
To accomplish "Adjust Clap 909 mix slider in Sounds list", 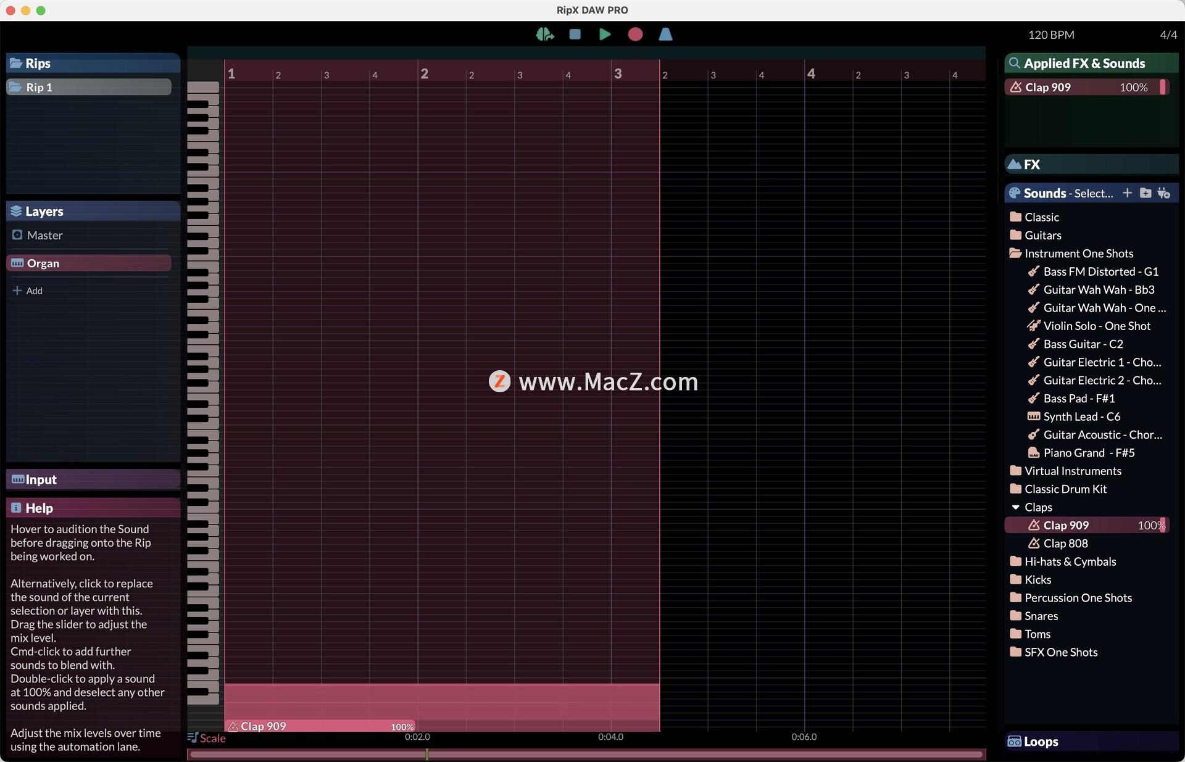I will (x=1163, y=525).
